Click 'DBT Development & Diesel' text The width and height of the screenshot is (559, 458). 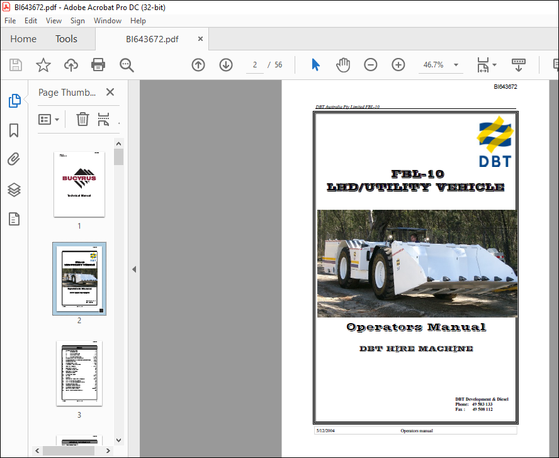click(x=482, y=399)
